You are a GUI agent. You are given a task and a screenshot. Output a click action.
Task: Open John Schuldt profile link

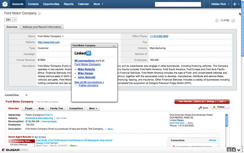pos(87,77)
